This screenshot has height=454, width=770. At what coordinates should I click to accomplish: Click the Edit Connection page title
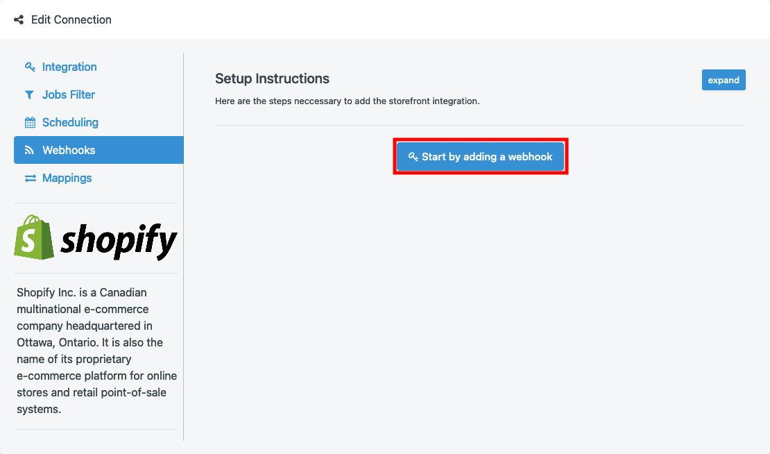tap(71, 19)
